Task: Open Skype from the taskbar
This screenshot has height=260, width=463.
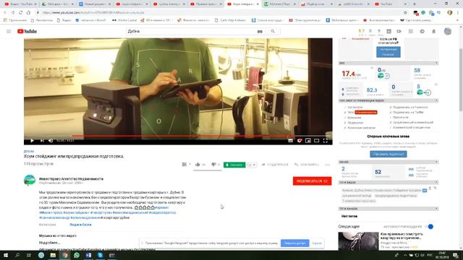Action: click(x=100, y=255)
